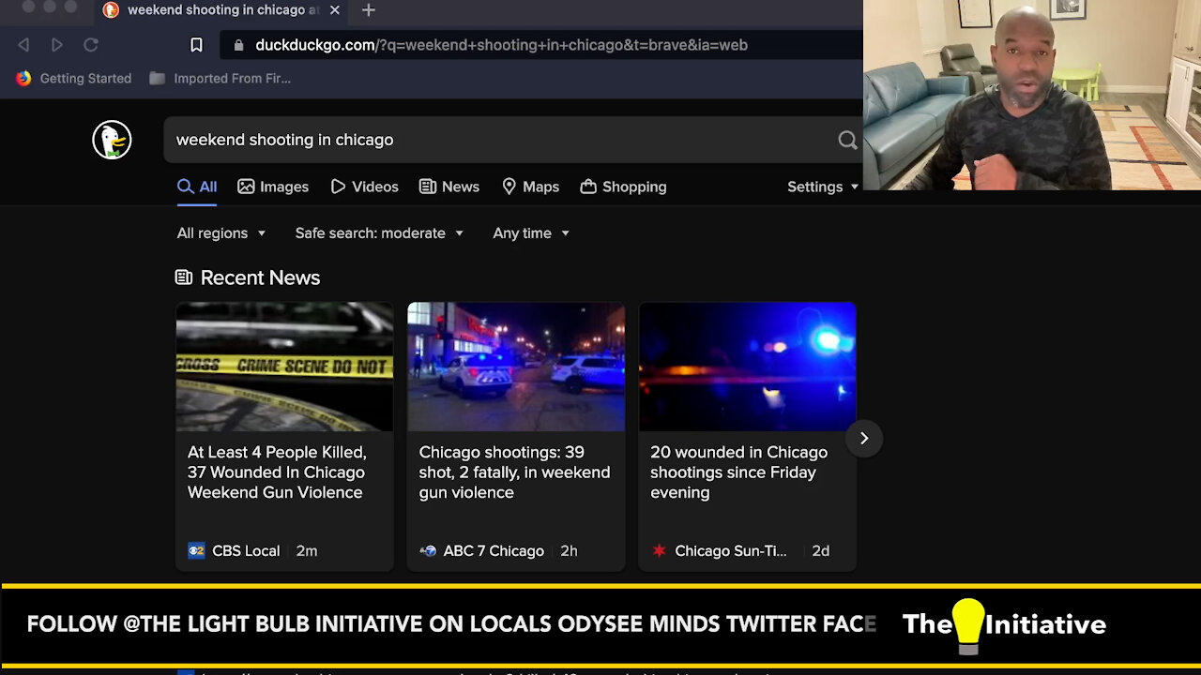Viewport: 1201px width, 675px height.
Task: Click the bookmark icon beside the address bar
Action: tap(196, 45)
